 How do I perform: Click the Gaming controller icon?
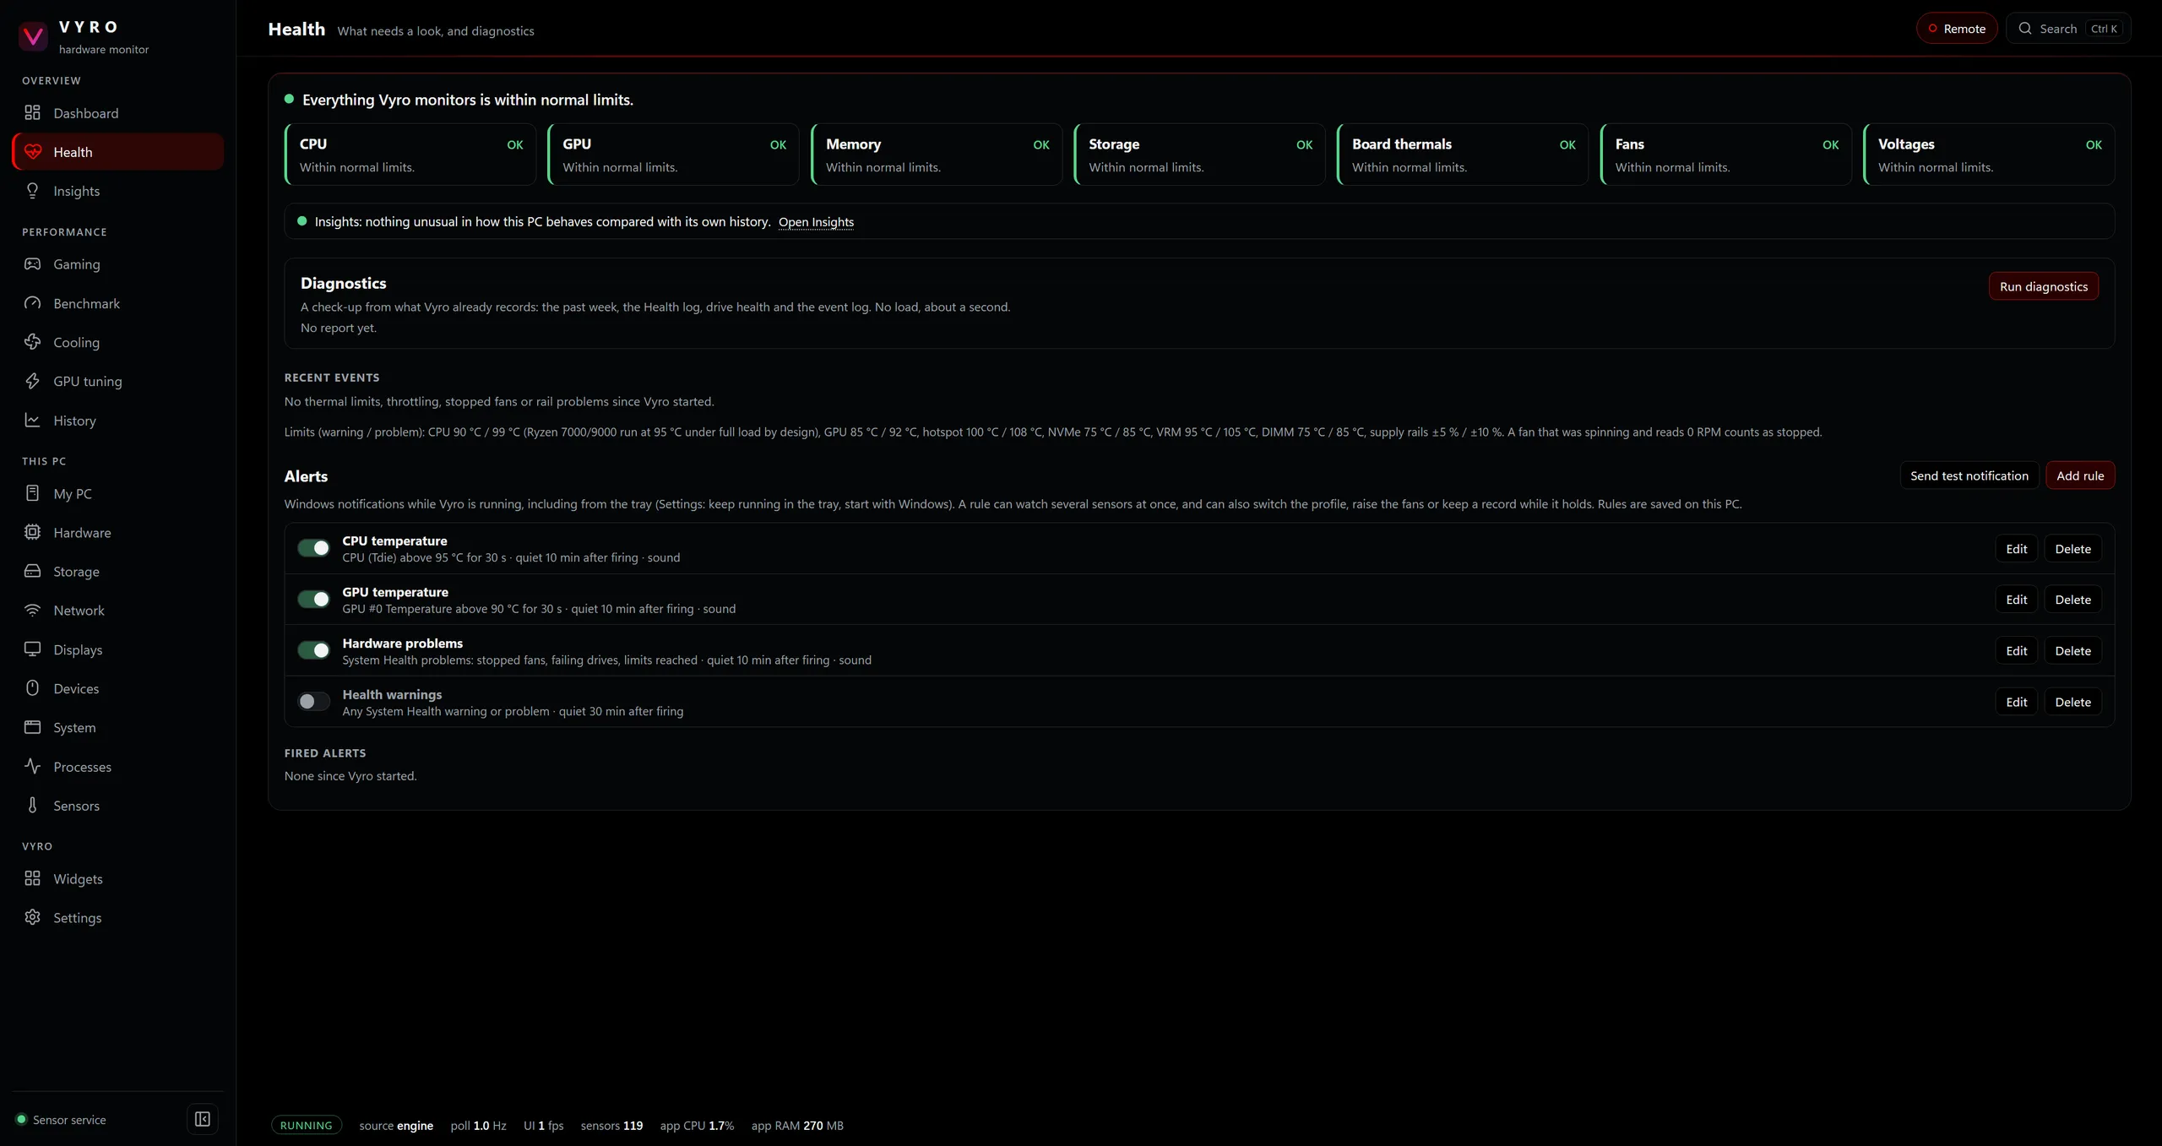[32, 263]
